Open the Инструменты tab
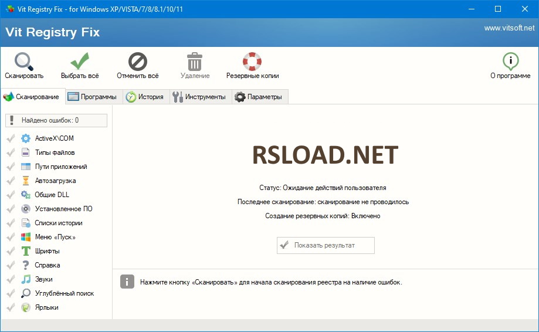Viewport: 539px width, 332px height. 201,97
